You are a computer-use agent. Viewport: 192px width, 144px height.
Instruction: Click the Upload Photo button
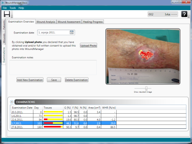(x=88, y=45)
